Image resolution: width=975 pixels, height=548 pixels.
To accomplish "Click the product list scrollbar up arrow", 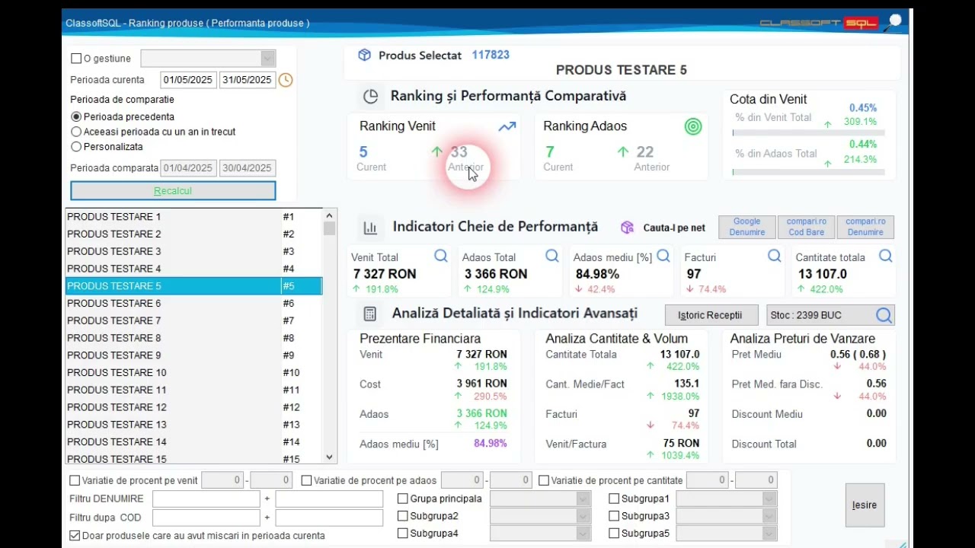I will coord(330,215).
